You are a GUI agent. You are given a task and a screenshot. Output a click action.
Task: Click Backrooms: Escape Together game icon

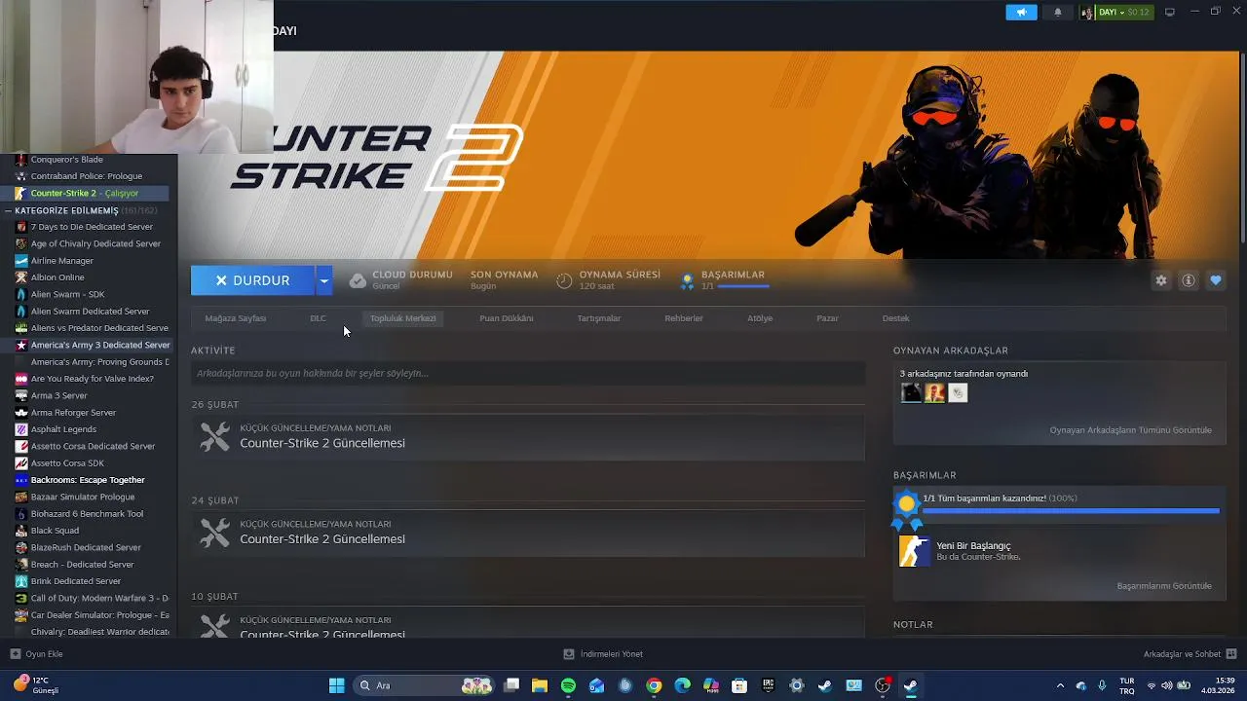pyautogui.click(x=21, y=480)
